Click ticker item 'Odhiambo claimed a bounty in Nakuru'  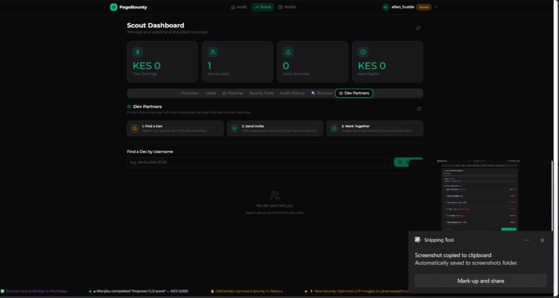[247, 291]
